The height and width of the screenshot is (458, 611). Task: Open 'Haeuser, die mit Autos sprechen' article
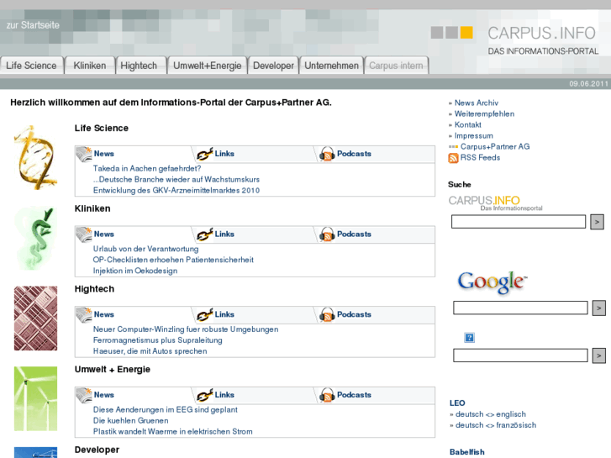[150, 350]
